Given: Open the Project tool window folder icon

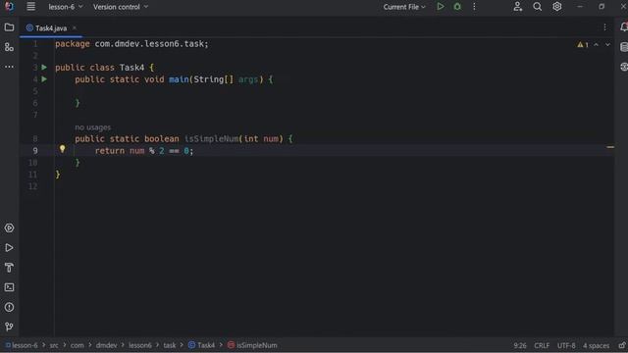Looking at the screenshot, I should pyautogui.click(x=9, y=27).
